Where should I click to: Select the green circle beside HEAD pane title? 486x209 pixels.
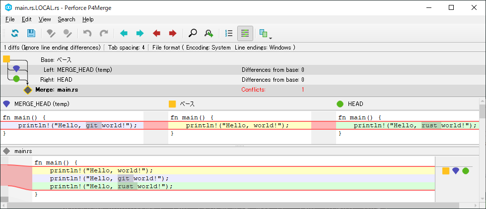tap(340, 104)
